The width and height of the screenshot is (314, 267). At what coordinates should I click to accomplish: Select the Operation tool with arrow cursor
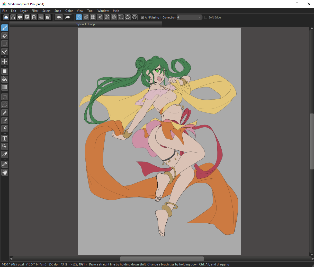pyautogui.click(x=5, y=146)
